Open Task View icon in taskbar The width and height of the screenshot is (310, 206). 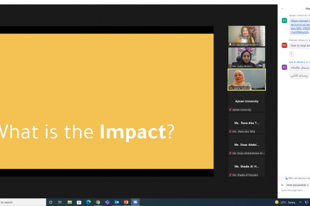(60, 202)
